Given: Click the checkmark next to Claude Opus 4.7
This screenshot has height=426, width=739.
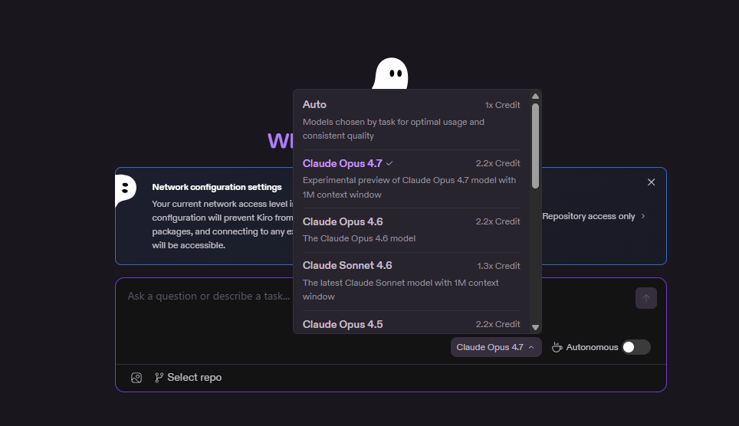Looking at the screenshot, I should (389, 163).
